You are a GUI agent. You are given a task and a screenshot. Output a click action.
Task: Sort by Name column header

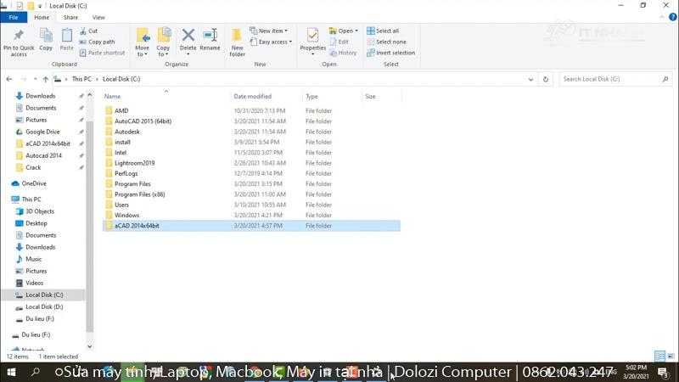tap(112, 97)
